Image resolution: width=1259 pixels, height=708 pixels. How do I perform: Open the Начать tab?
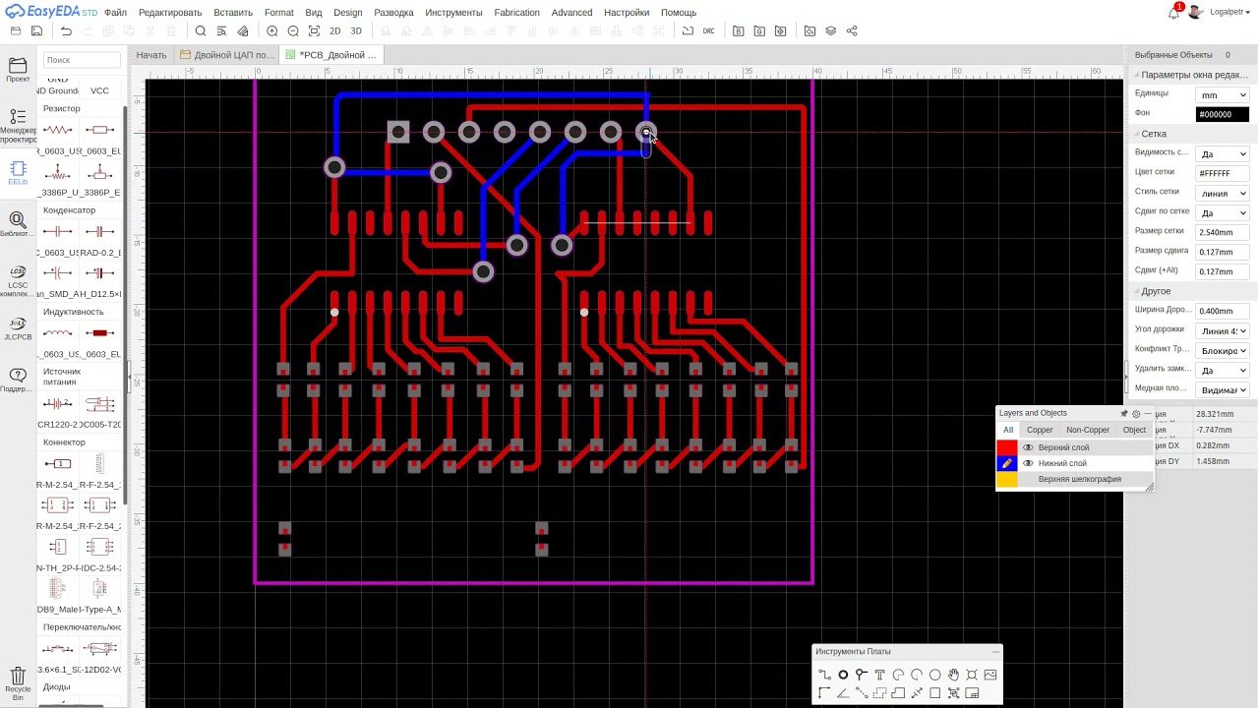(x=151, y=55)
